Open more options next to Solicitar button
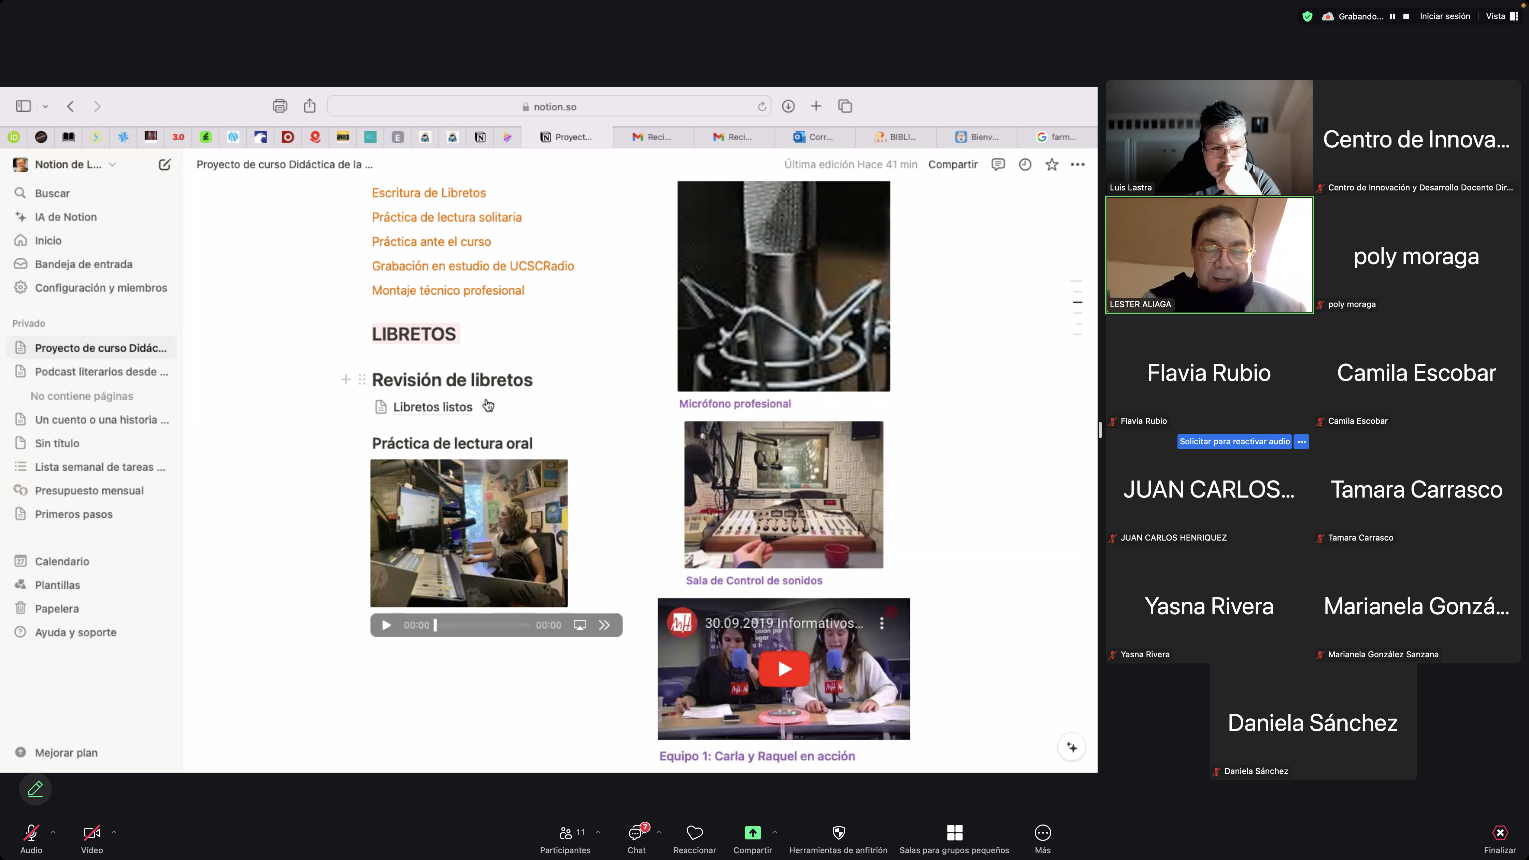The height and width of the screenshot is (860, 1529). (x=1302, y=442)
